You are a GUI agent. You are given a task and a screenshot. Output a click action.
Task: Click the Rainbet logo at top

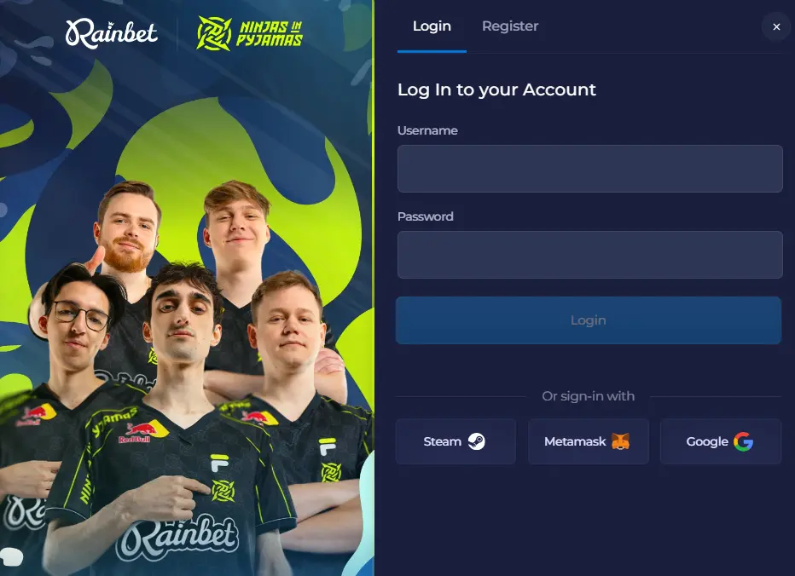[112, 33]
